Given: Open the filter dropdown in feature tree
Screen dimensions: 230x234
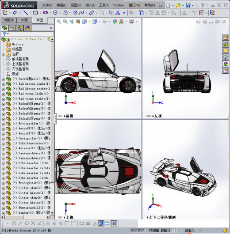Looking at the screenshot, I should click(6, 34).
